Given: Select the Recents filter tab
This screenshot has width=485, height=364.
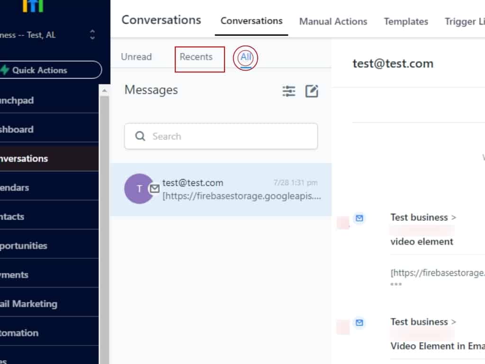Looking at the screenshot, I should (x=196, y=57).
